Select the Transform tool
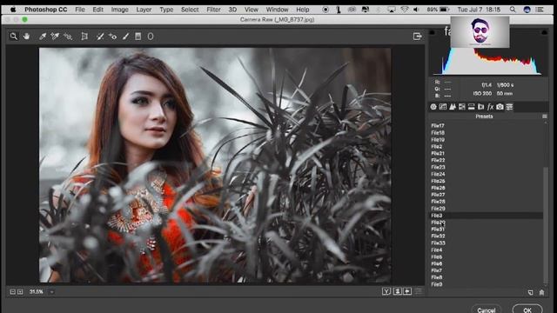Screen dimensions: 557x313 pos(84,37)
